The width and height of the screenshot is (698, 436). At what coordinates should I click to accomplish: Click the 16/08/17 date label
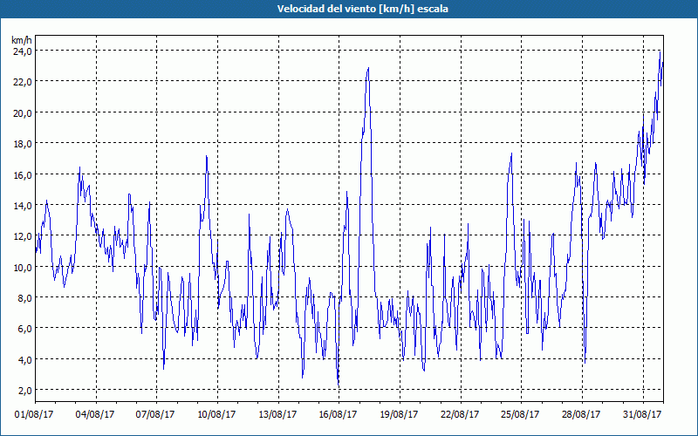tap(338, 414)
